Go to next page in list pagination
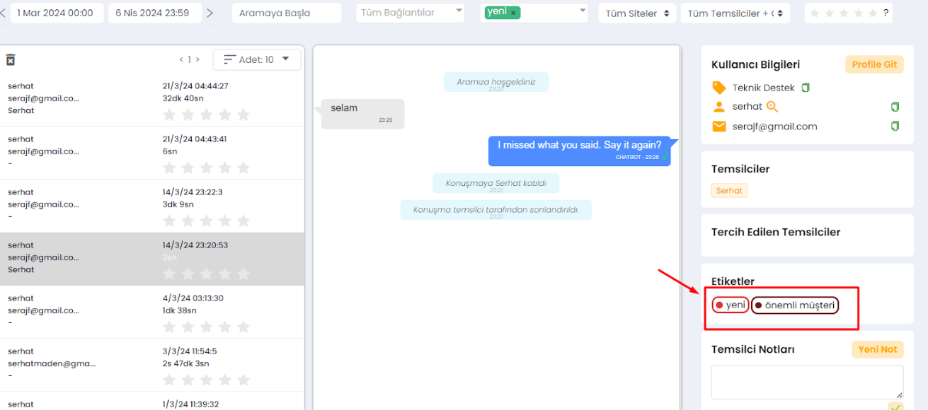Screen dimensions: 928x410 pyautogui.click(x=197, y=60)
